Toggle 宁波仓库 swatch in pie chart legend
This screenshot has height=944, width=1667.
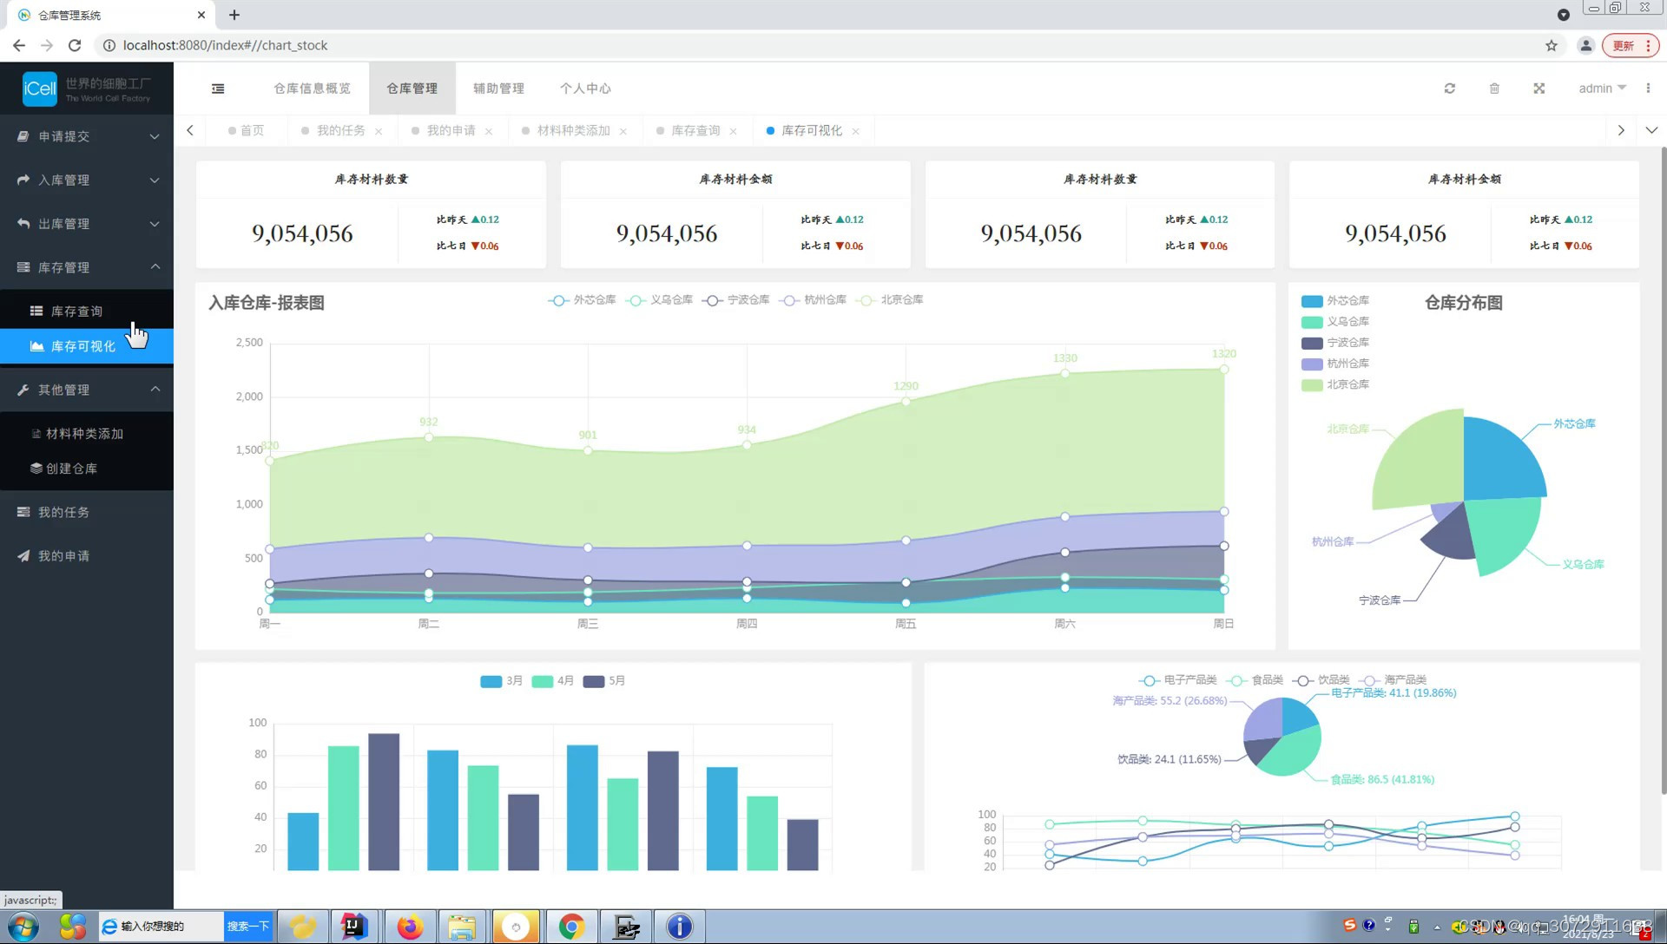(1312, 343)
